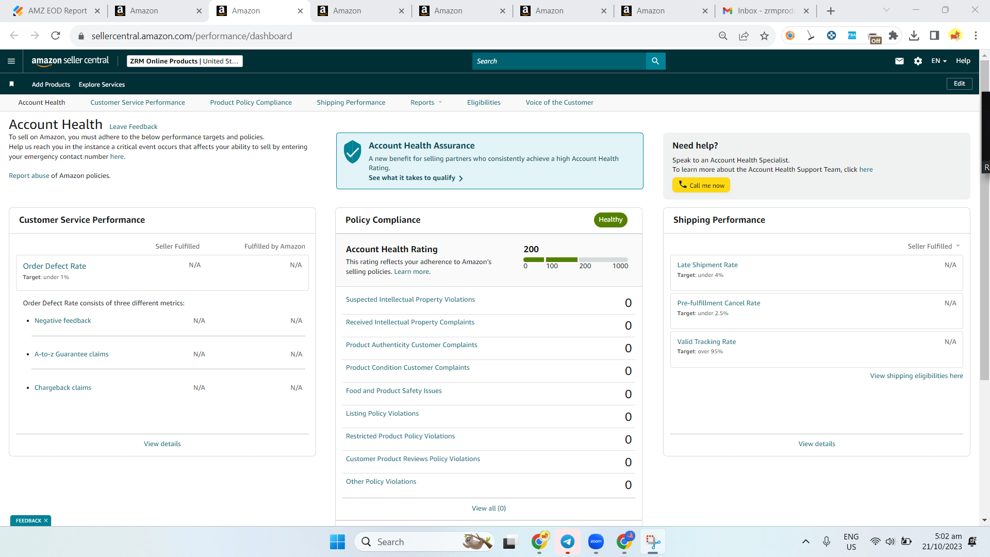990x557 pixels.
Task: Click Explore Services link
Action: (102, 84)
